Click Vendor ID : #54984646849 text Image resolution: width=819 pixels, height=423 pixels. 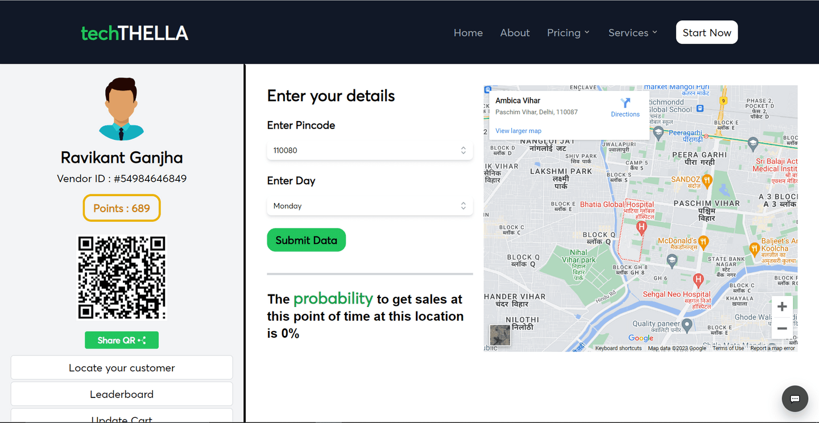point(122,179)
